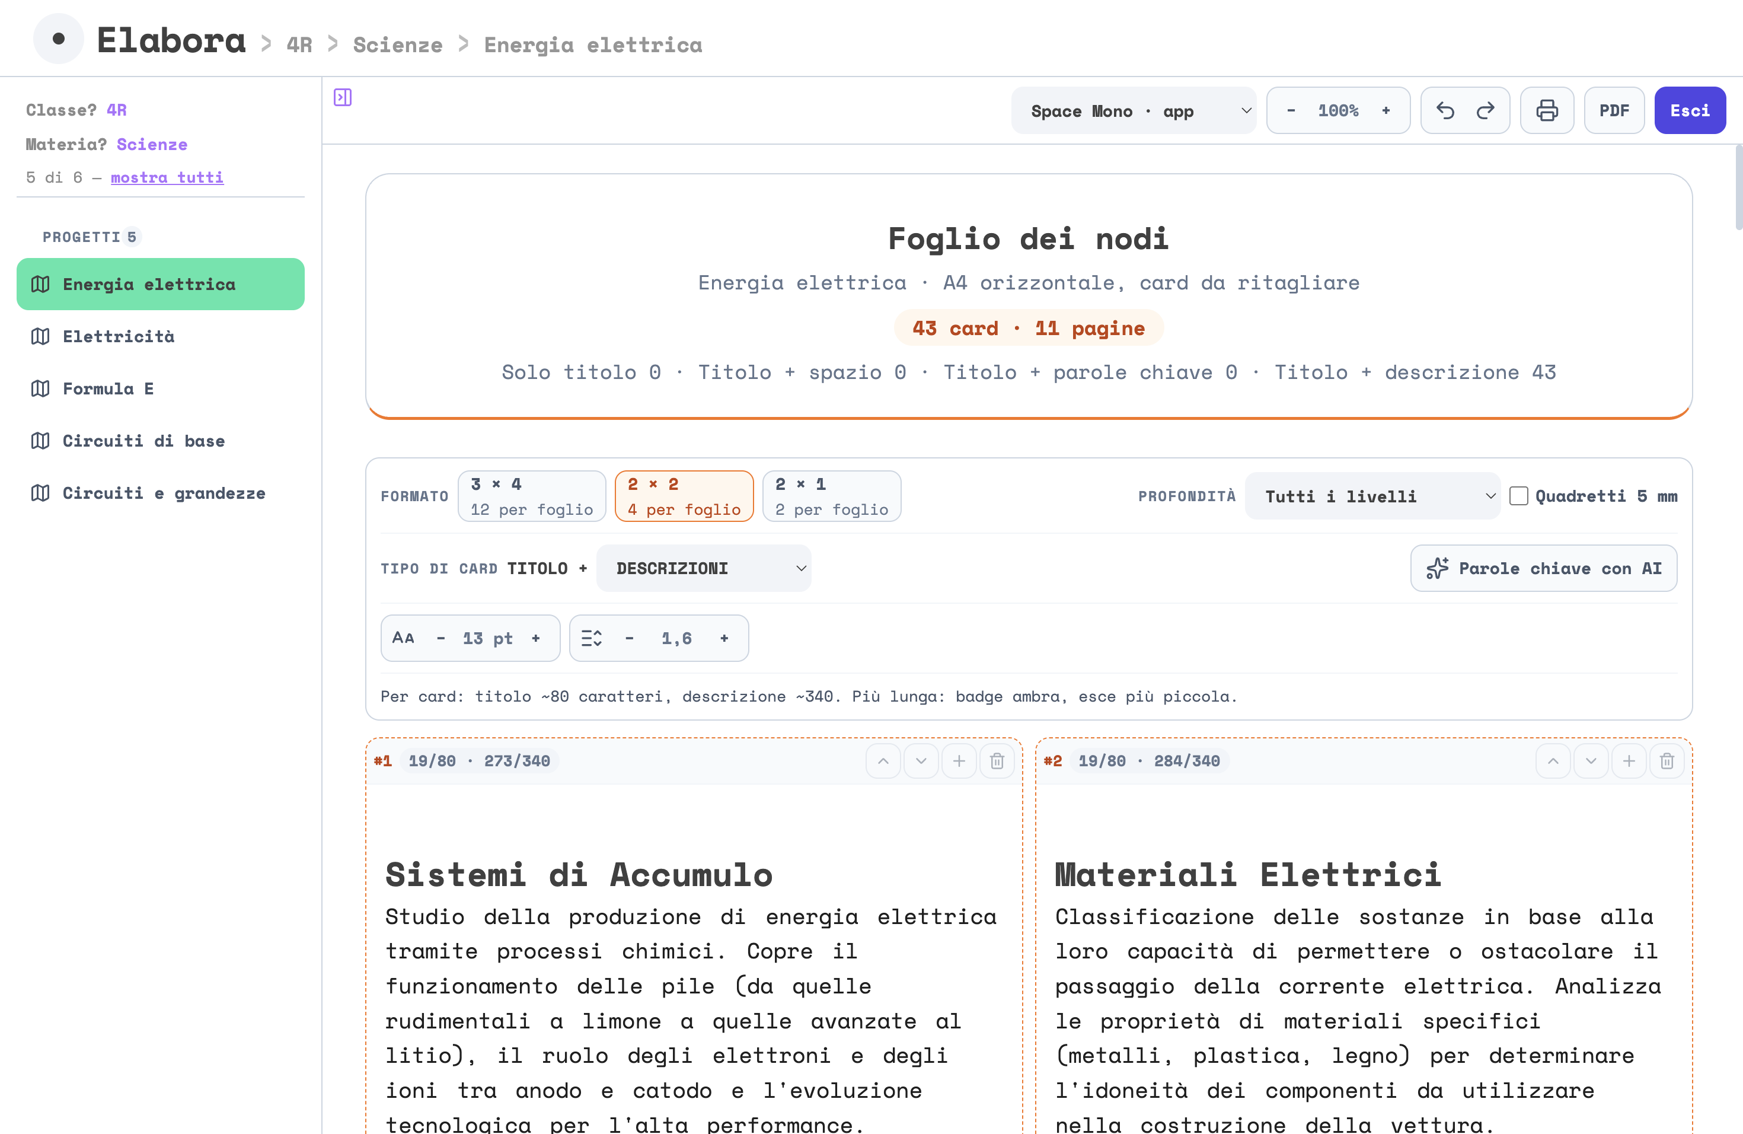Open Formula E project

[x=161, y=388]
